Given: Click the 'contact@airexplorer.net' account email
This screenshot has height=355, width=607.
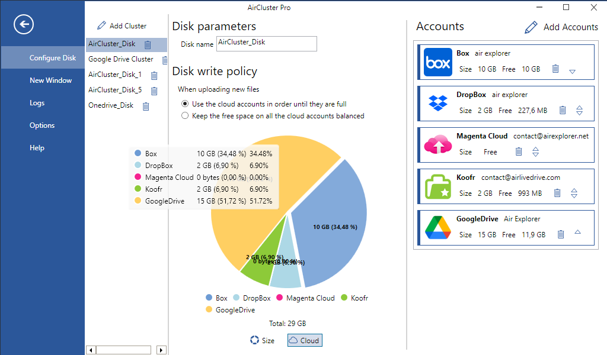Looking at the screenshot, I should tap(551, 136).
